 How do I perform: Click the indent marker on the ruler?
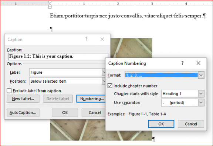click(50, 4)
